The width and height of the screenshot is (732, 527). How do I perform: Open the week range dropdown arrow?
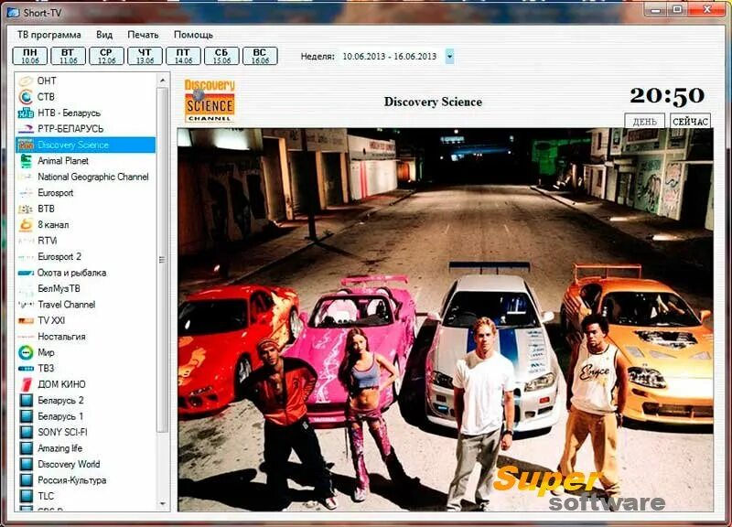449,57
